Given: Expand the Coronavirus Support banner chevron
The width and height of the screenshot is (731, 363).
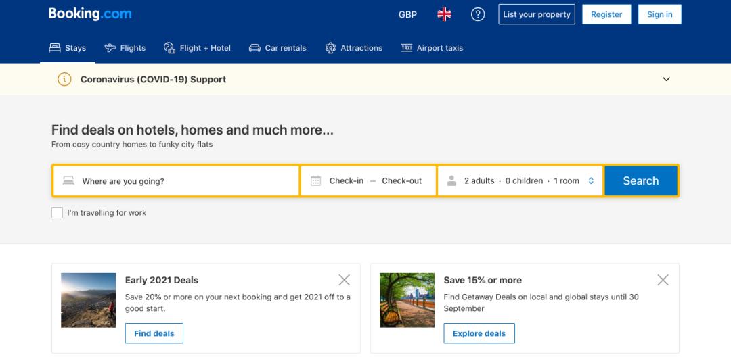Looking at the screenshot, I should click(x=666, y=79).
